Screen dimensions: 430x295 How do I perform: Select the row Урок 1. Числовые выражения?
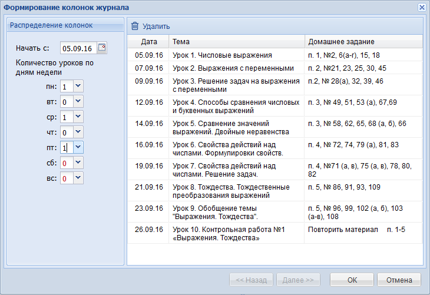(x=236, y=55)
